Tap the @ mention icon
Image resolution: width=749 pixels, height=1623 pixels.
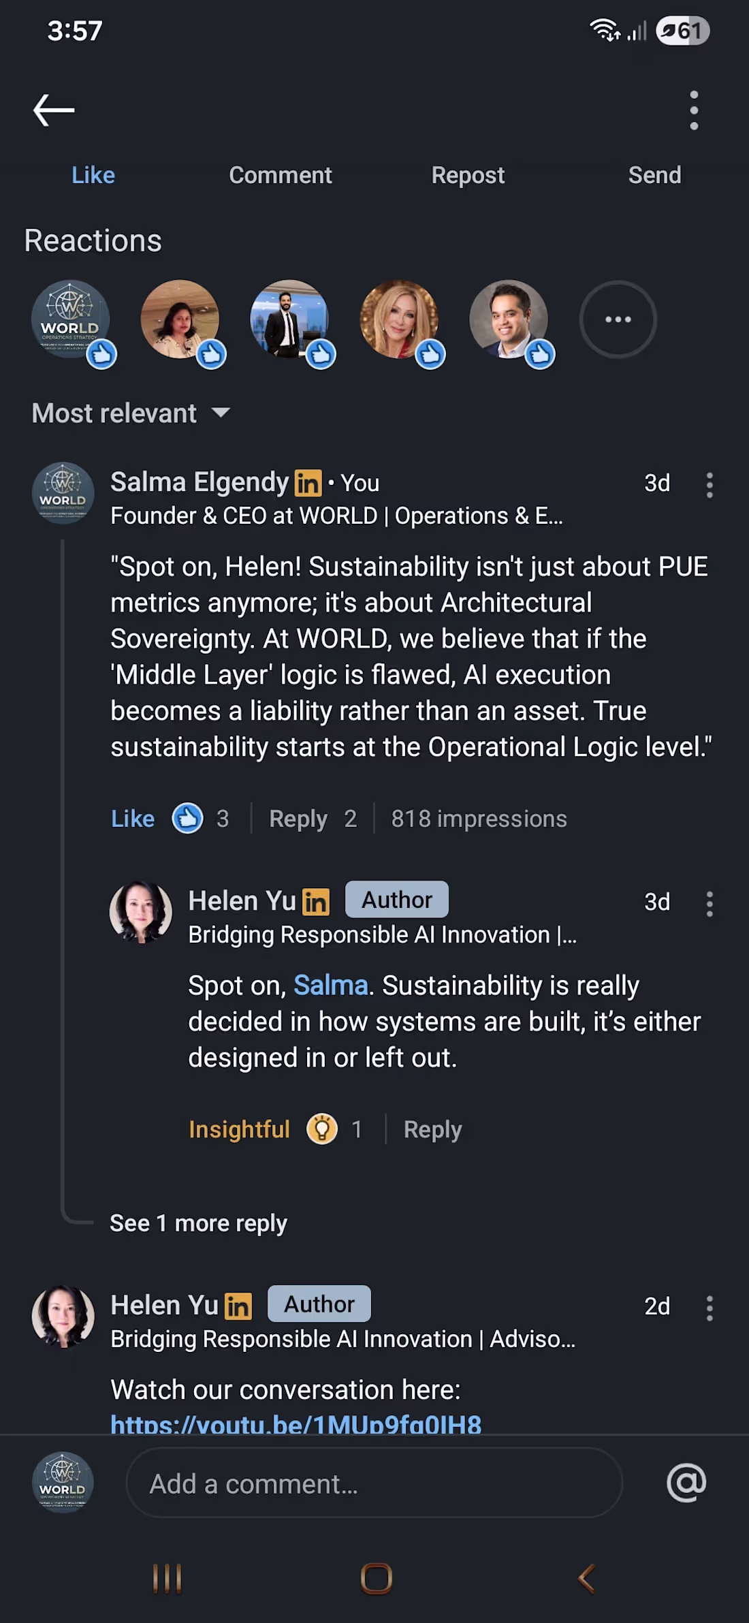click(x=686, y=1483)
